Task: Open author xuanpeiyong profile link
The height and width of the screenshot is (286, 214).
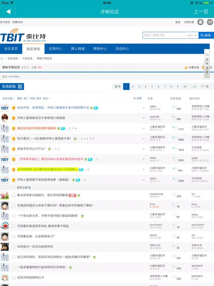Action: (156, 194)
